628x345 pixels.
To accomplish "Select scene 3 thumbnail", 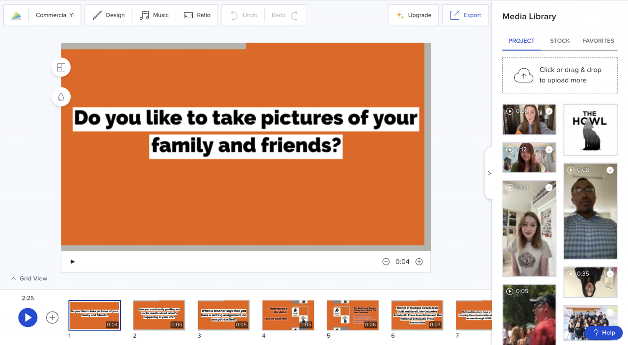I will tap(223, 315).
